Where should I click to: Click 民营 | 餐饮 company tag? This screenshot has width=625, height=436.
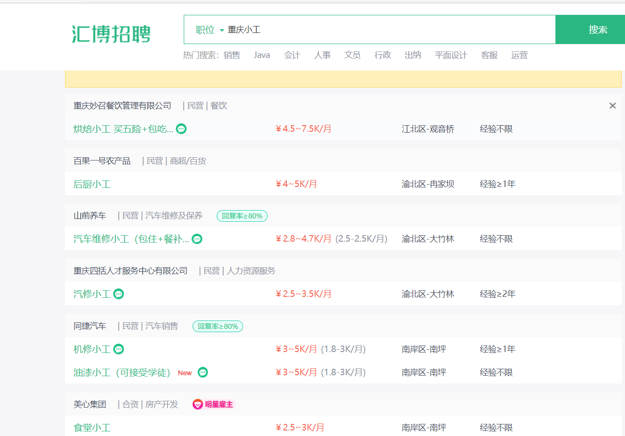pyautogui.click(x=205, y=106)
